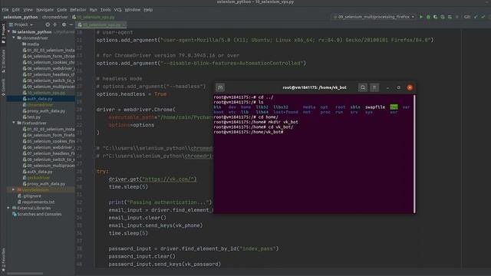Screen dimensions: 491x276
Task: Open the Edit menu
Action: [15, 10]
